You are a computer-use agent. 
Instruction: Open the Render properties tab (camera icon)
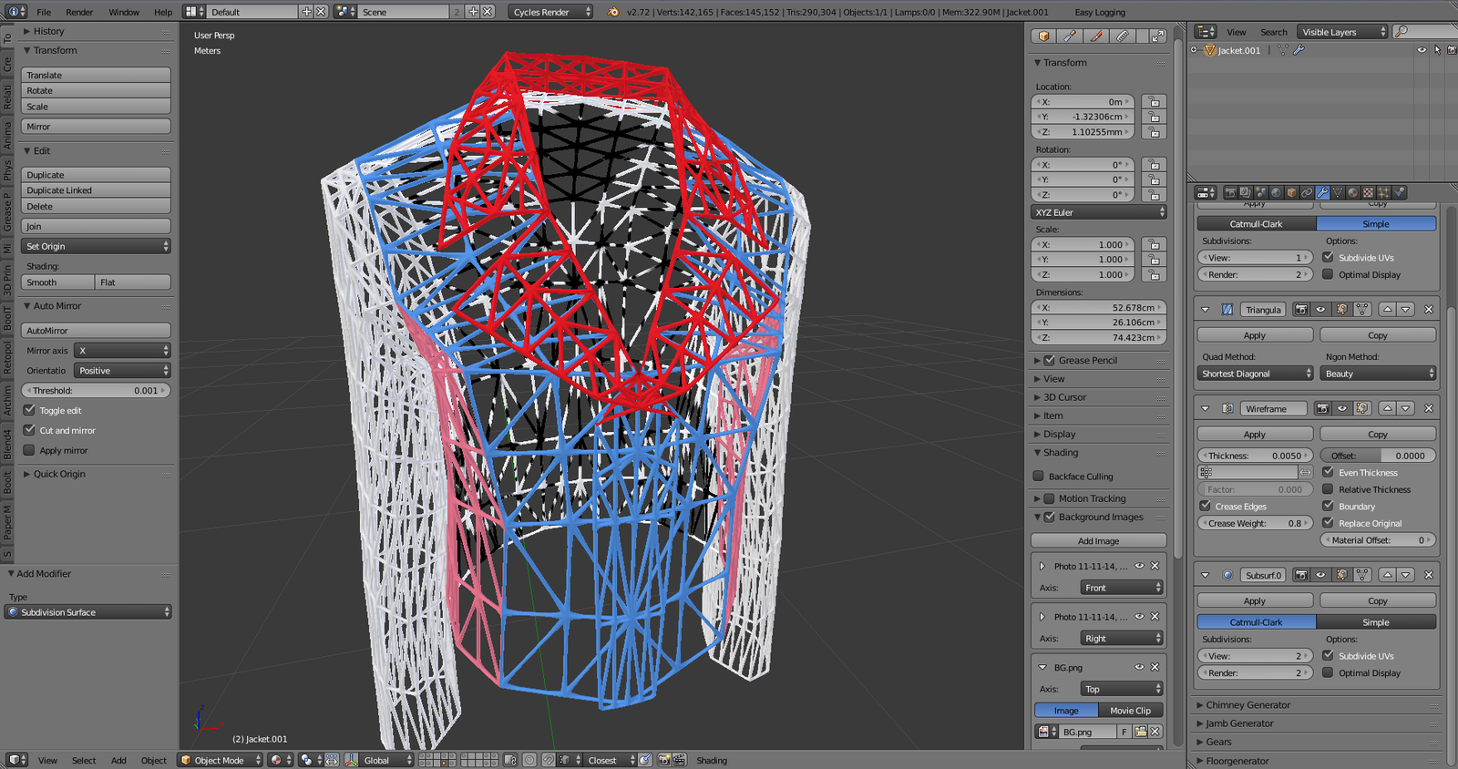pos(1230,192)
